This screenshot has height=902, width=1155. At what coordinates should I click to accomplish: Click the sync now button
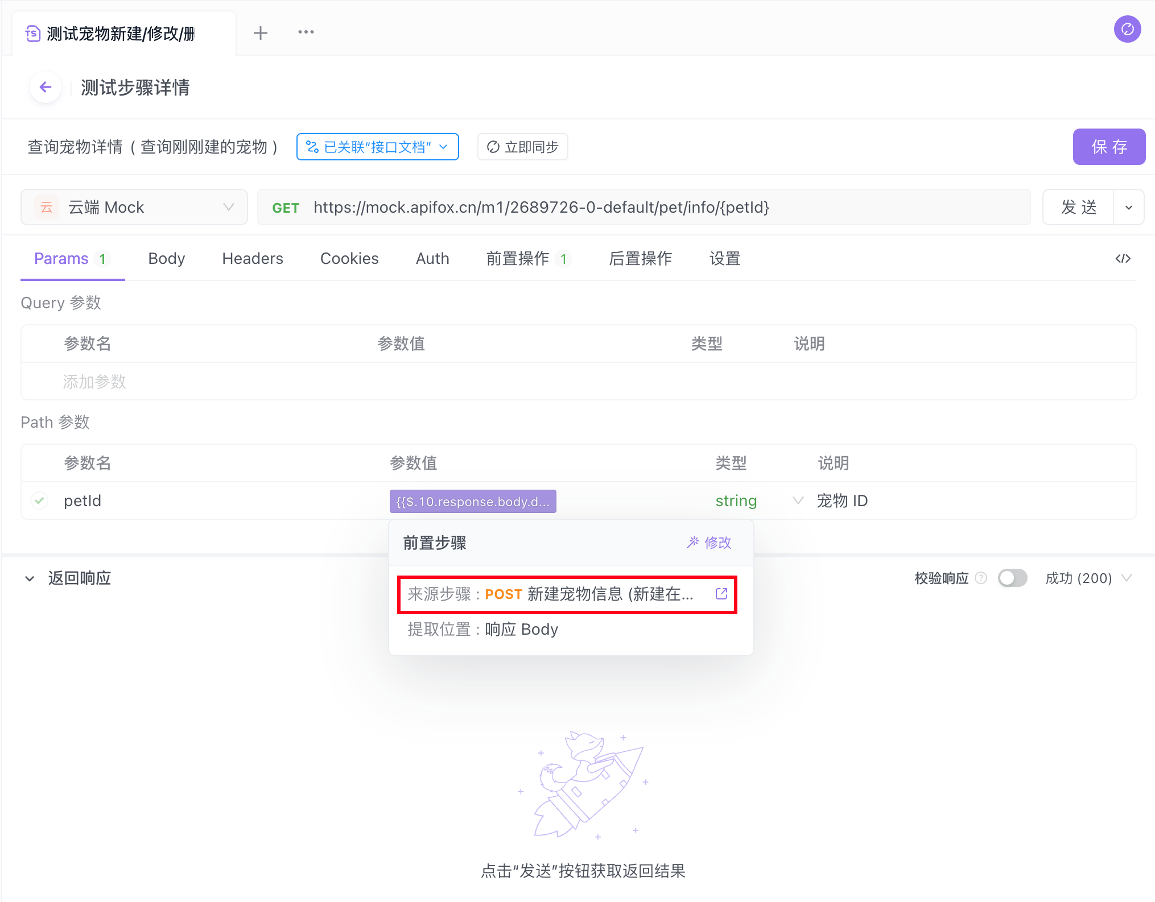[x=522, y=147]
